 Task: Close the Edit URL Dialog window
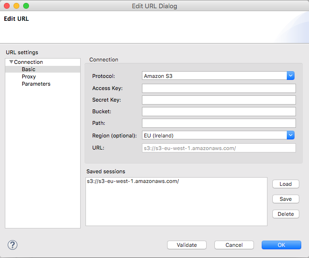[6, 6]
